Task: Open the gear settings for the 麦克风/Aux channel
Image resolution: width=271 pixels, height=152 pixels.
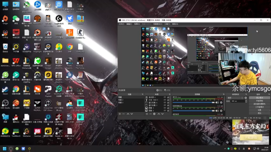Action: (x=221, y=103)
